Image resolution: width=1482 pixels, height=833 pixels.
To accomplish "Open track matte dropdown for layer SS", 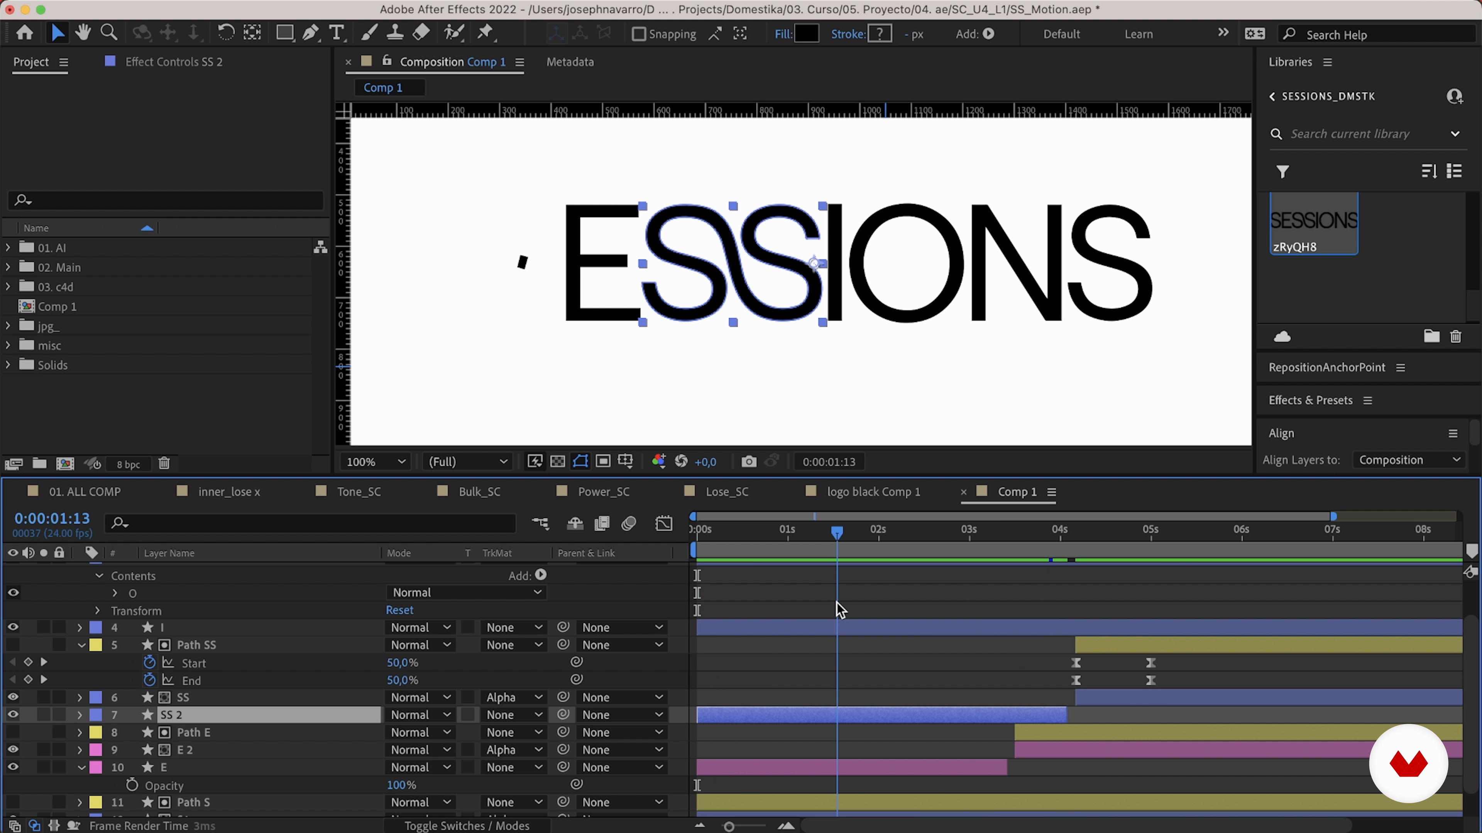I will point(513,697).
